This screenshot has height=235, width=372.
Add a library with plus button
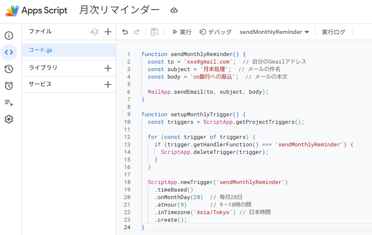coord(108,68)
